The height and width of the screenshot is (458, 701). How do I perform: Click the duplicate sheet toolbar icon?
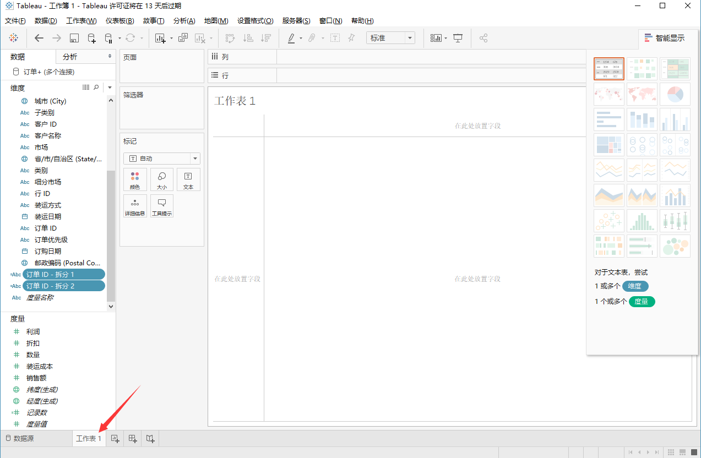[183, 38]
